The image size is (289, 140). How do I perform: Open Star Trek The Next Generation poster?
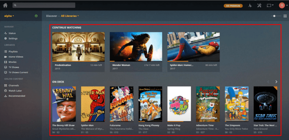pyautogui.click(x=265, y=104)
